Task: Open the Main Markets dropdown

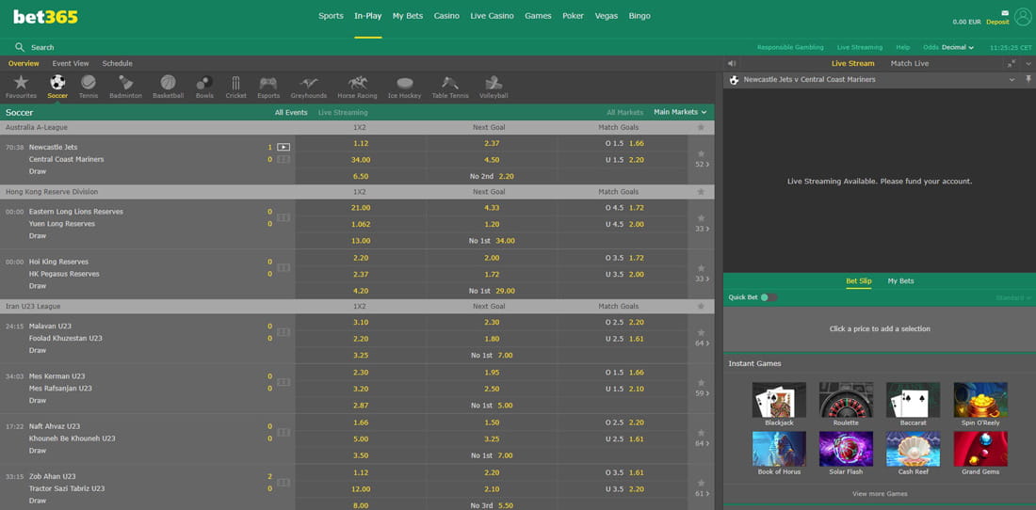Action: click(680, 112)
